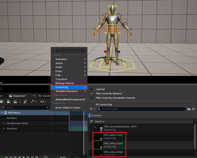Click the folder icon next to Search Assets
Image resolution: width=197 pixels, height=158 pixels.
(189, 109)
